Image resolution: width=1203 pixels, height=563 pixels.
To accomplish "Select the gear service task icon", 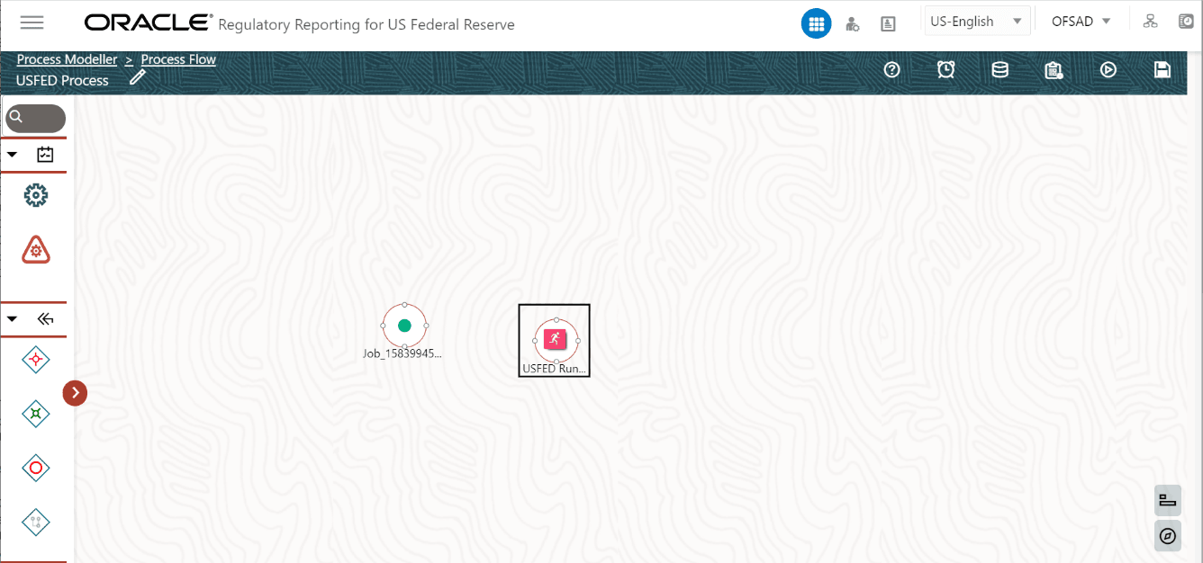I will [x=35, y=195].
